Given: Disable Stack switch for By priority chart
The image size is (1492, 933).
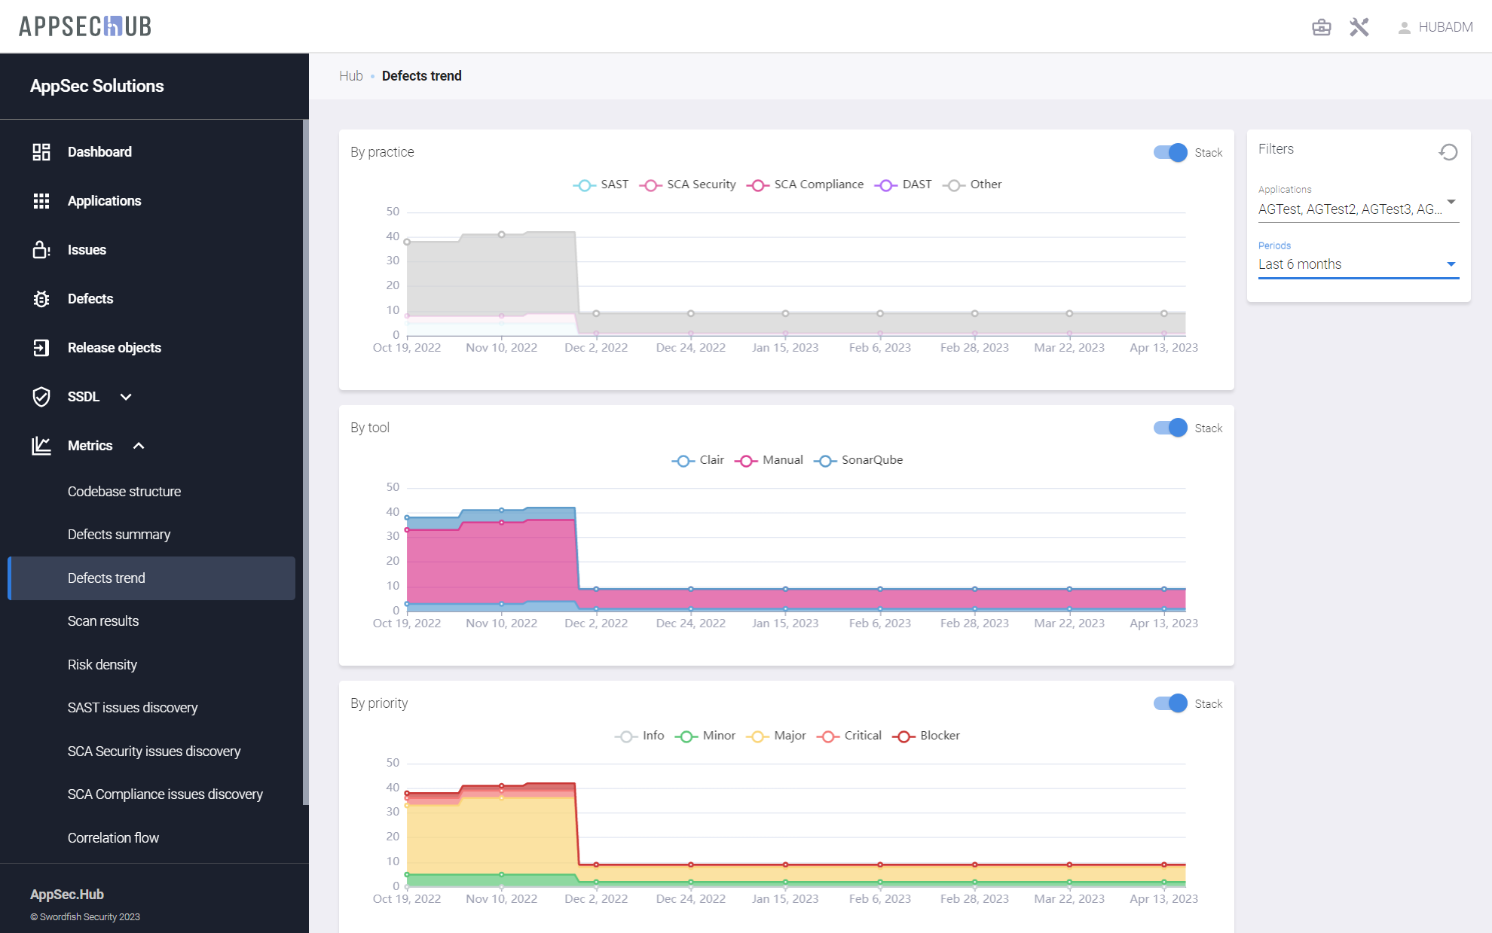Looking at the screenshot, I should (1170, 704).
